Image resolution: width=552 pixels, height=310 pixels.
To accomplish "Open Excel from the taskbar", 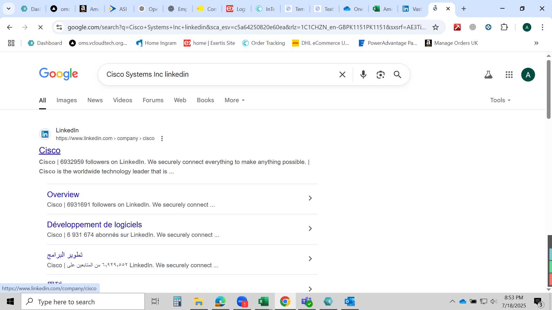I will (263, 302).
